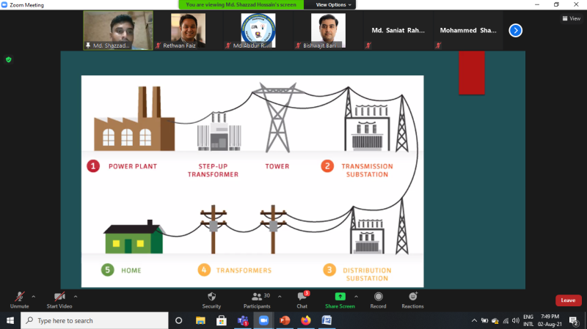The image size is (587, 329).
Task: Open the View Options dropdown
Action: [x=333, y=4]
